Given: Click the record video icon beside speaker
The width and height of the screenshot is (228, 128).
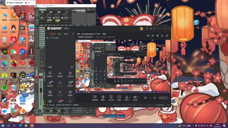Looking at the screenshot, I should pyautogui.click(x=145, y=98).
